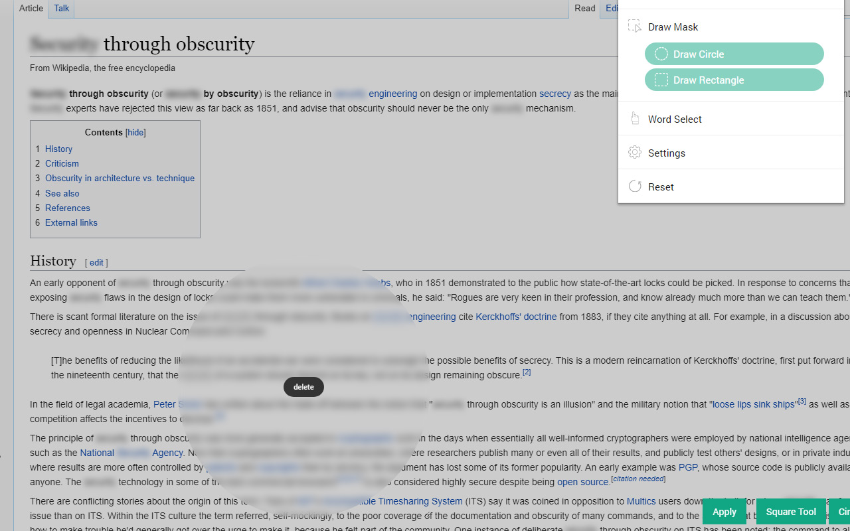Click 'From Wikipedia, the free encyclopedia' text
The width and height of the screenshot is (850, 531).
coord(102,68)
